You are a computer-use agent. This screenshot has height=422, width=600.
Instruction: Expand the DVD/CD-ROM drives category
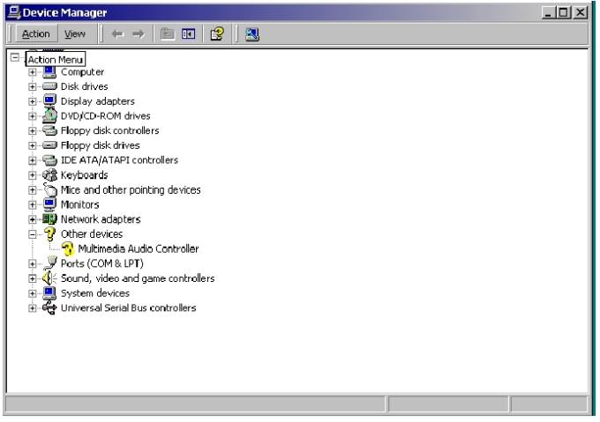click(x=33, y=116)
